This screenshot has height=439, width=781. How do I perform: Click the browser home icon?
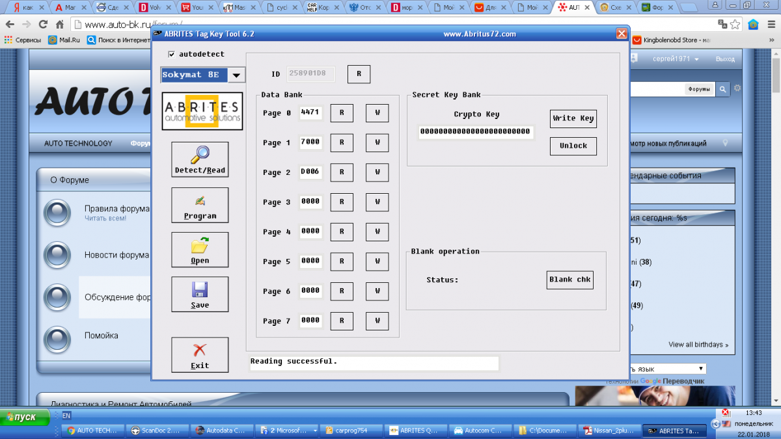[60, 25]
